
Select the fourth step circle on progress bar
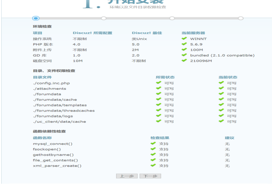(241, 18)
